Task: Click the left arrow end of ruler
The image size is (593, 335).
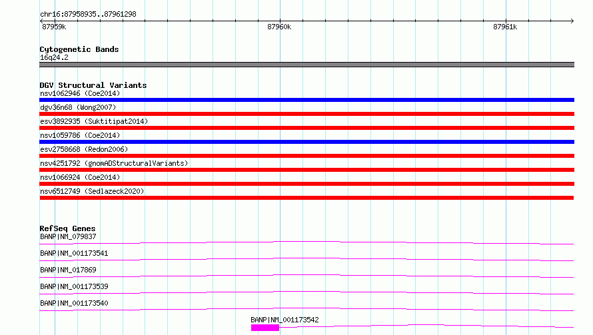Action: pos(41,21)
